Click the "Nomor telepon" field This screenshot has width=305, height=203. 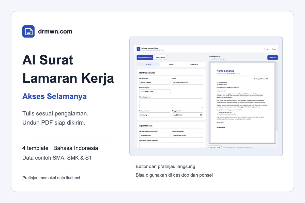pos(155,92)
